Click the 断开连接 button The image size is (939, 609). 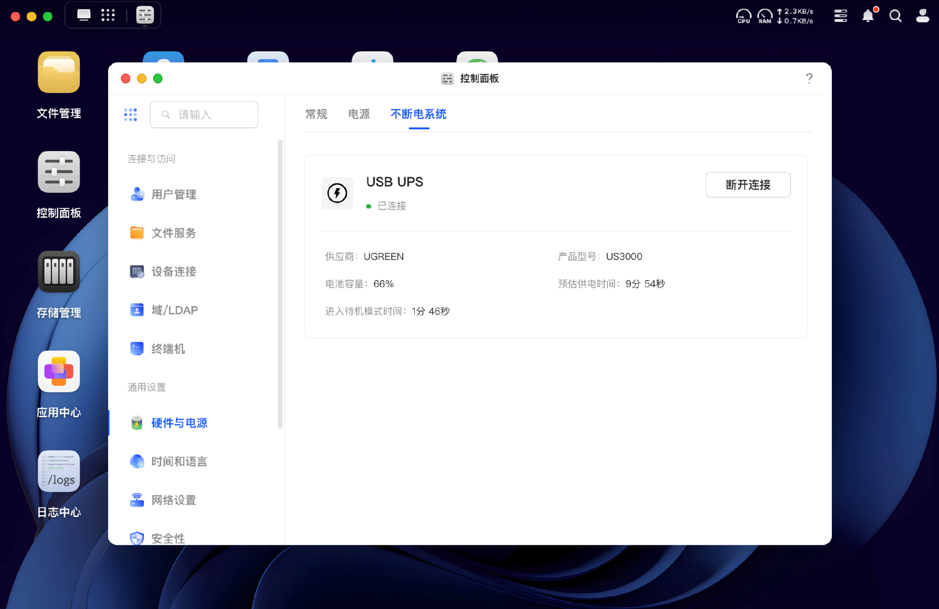point(748,184)
